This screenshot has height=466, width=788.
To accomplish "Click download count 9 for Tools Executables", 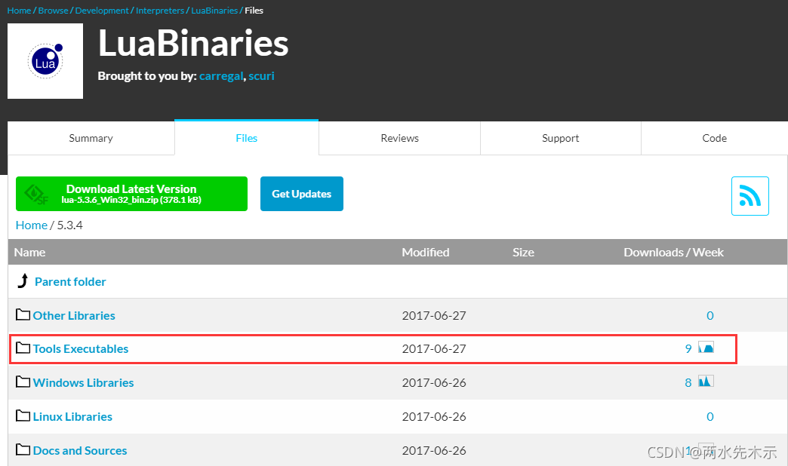I will [688, 348].
